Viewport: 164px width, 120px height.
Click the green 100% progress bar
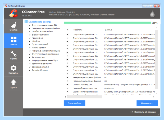107,23
